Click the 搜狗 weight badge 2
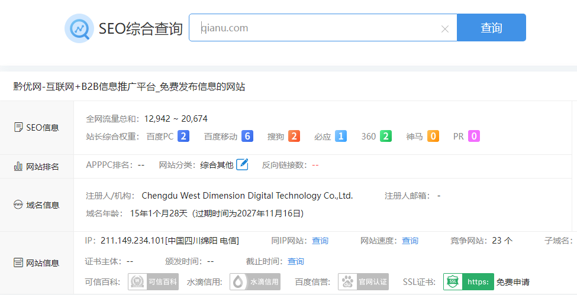 pos(294,137)
